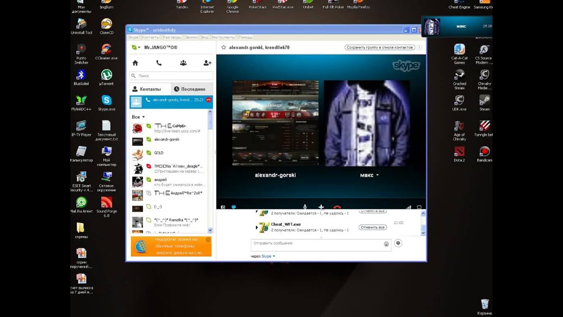
Task: Click 'Отменить все' for Cheat_WFT.exe
Action: coord(373,228)
